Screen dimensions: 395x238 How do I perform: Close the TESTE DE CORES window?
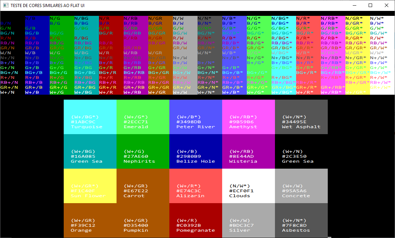coord(387,5)
